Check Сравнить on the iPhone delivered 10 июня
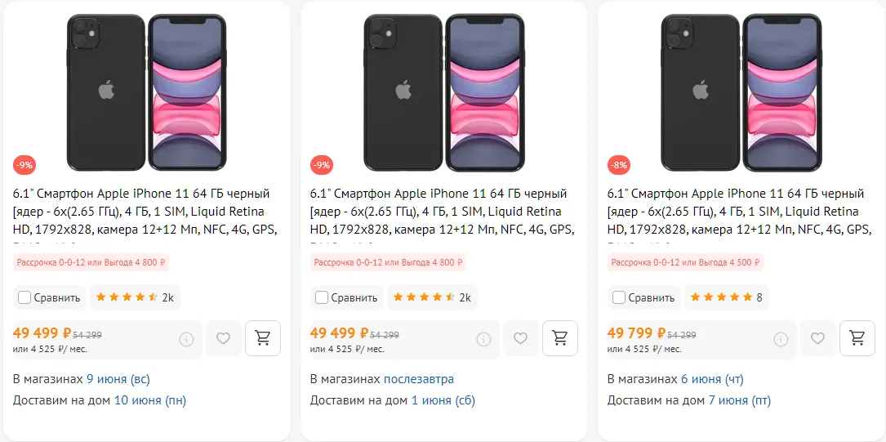 [24, 297]
